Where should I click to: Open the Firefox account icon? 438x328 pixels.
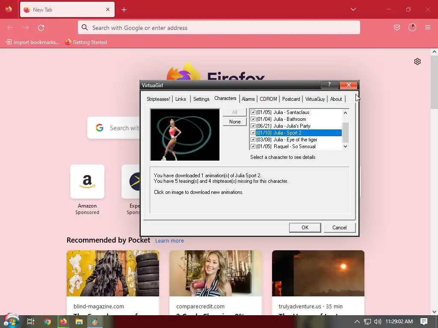coord(412,27)
